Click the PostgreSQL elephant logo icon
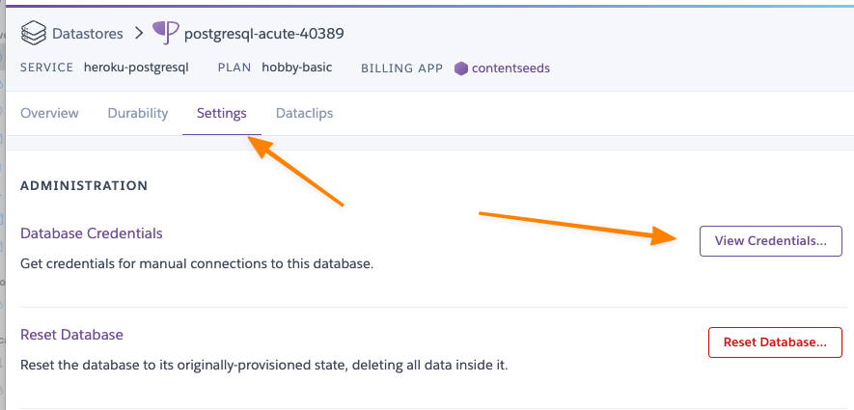854x410 pixels. (x=166, y=34)
